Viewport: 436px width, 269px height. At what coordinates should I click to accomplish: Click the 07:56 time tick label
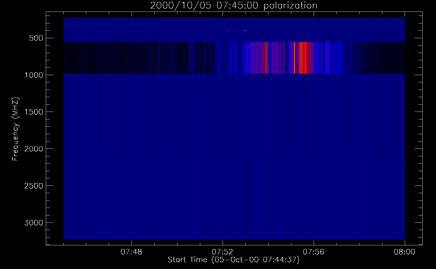point(314,252)
